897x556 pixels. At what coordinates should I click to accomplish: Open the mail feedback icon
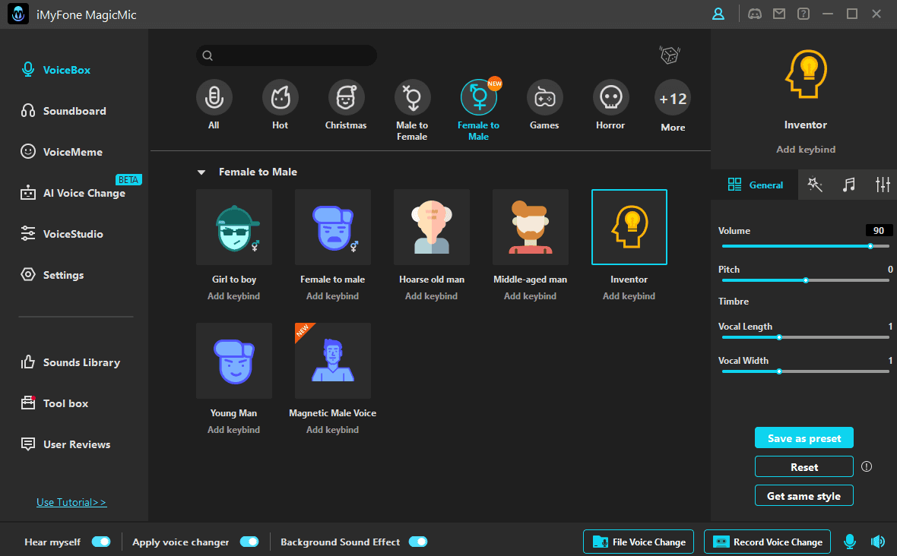coord(779,14)
